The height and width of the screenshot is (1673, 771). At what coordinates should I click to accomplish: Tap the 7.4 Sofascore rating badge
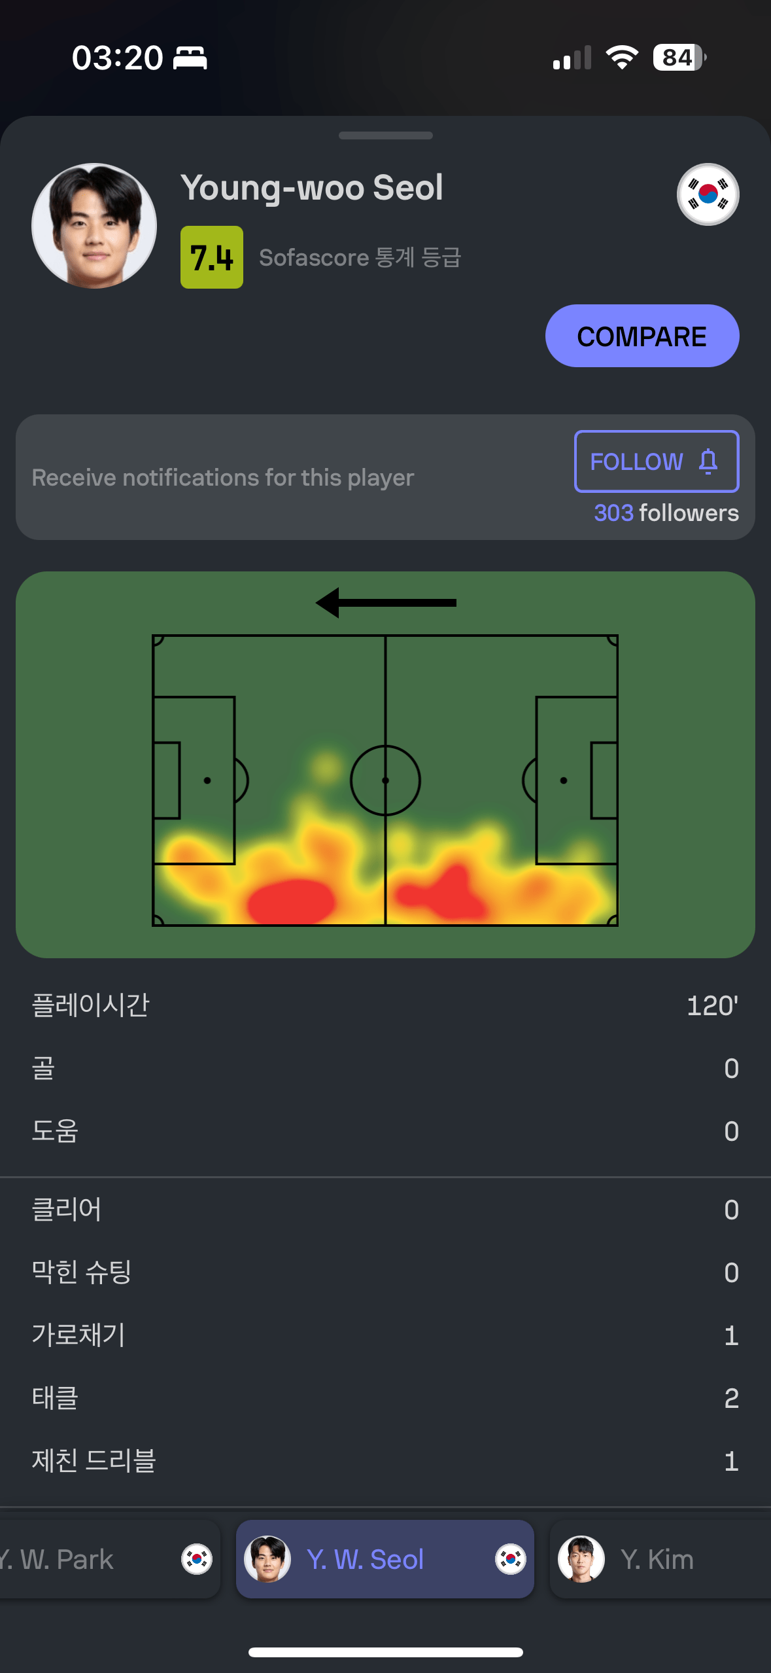click(x=212, y=257)
